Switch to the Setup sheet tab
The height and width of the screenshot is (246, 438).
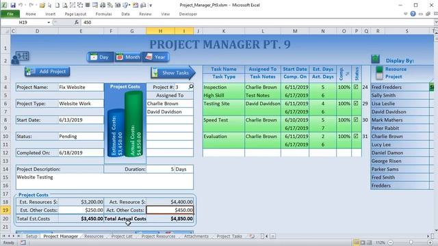tap(31, 236)
